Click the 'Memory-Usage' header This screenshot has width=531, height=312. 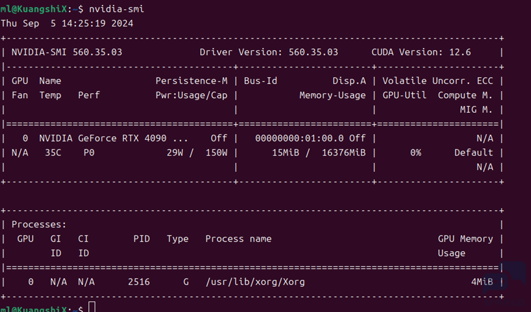[333, 96]
